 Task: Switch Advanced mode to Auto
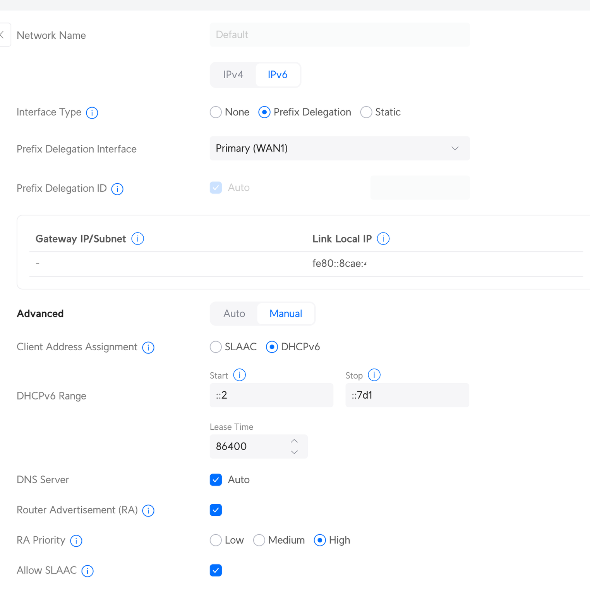234,313
